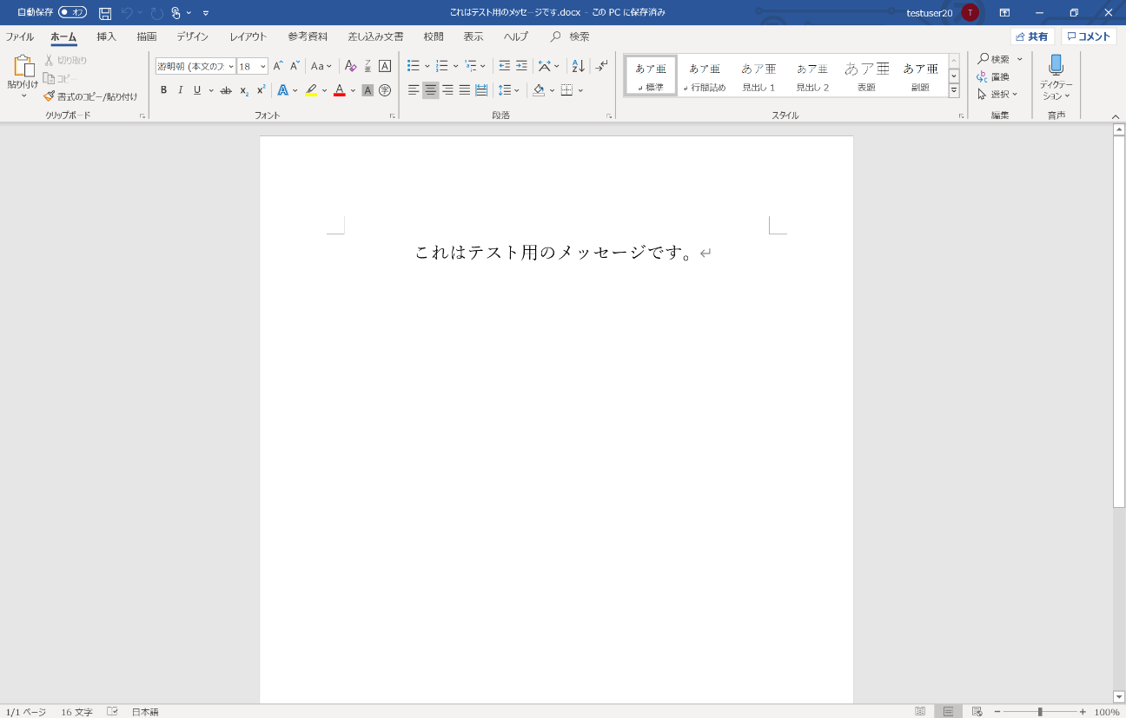
Task: Apply the Heading 1 (見出し 1) style
Action: point(758,76)
